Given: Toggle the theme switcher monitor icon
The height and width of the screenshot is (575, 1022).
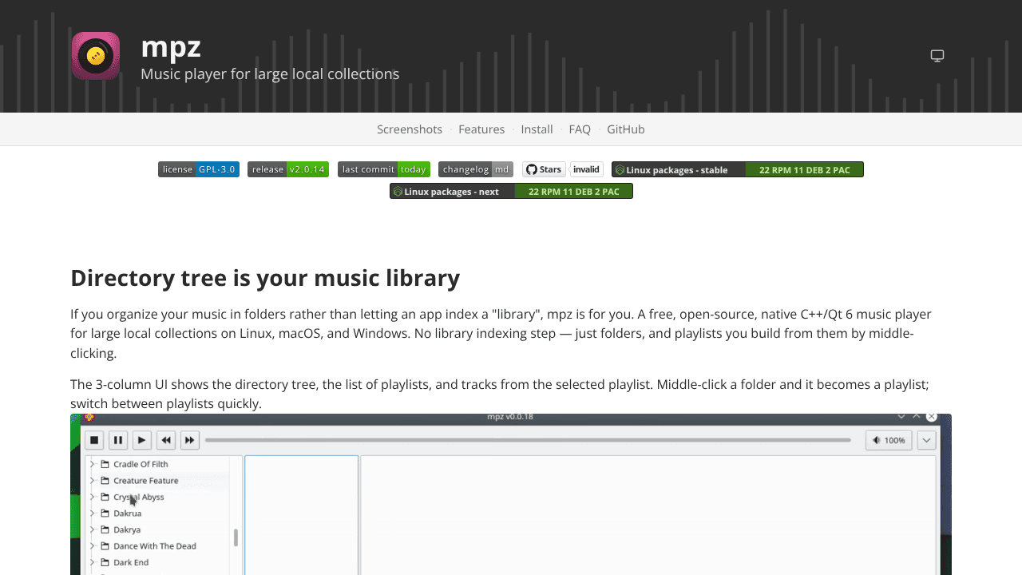Looking at the screenshot, I should [937, 56].
